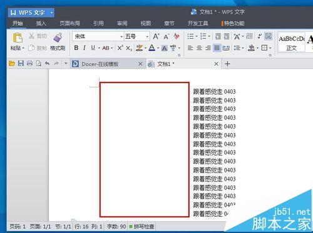Viewport: 313px width, 233px height.
Task: Toggle show paragraph marks icon
Action: (x=259, y=36)
